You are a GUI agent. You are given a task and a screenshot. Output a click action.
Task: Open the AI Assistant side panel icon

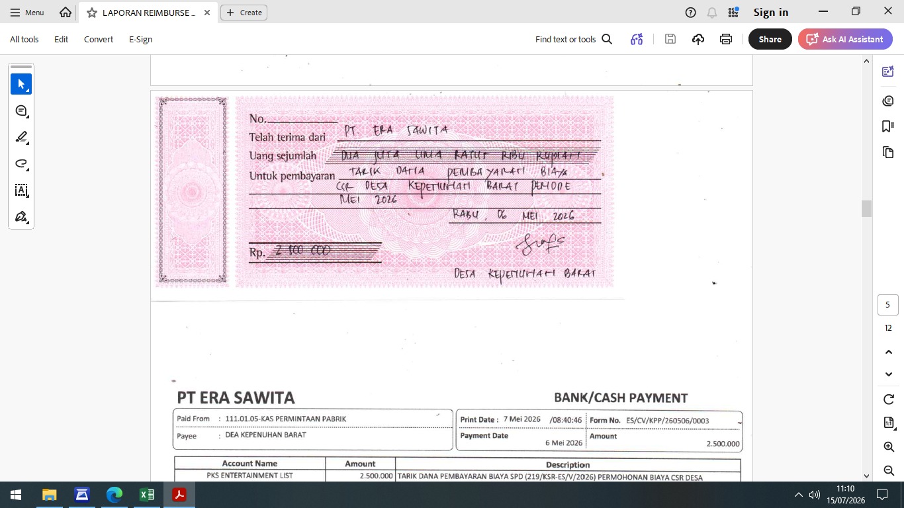click(x=888, y=71)
